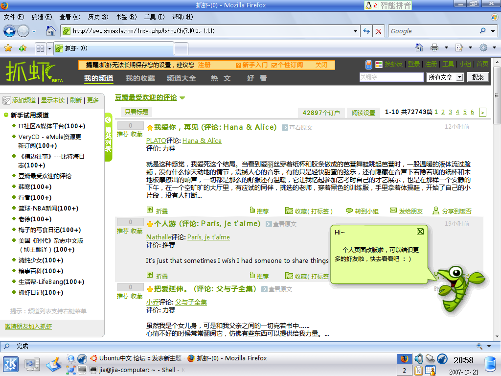Collapse the first article with 折叠
This screenshot has height=376, width=501.
pyautogui.click(x=157, y=211)
